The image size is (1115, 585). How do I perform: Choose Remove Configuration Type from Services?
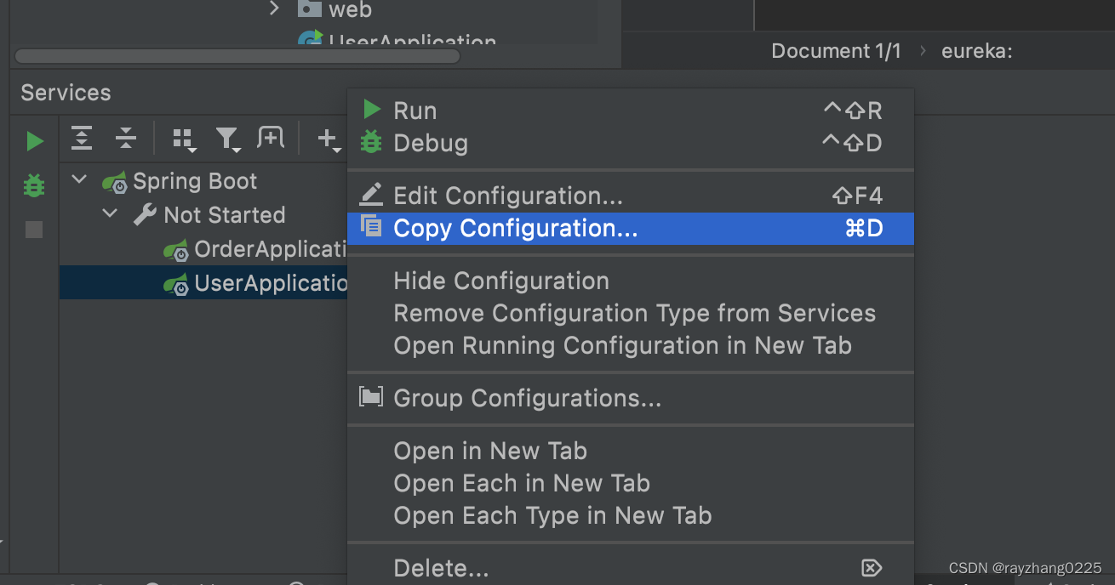pyautogui.click(x=631, y=313)
